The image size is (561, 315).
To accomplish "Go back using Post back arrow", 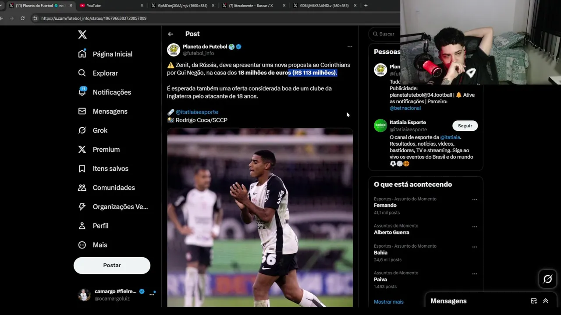I will [170, 34].
